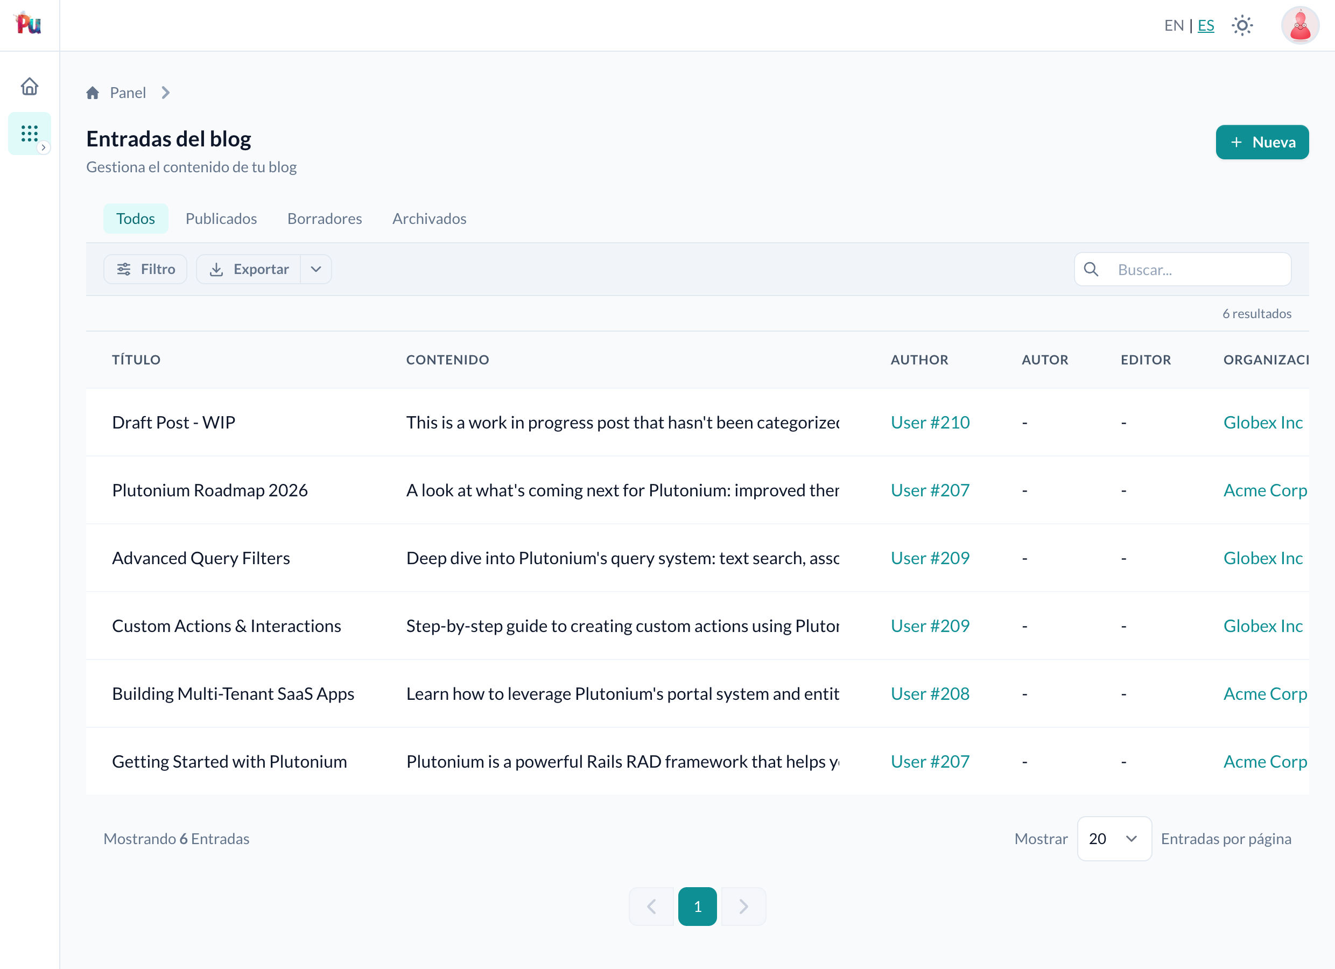Click the content cell starting 'Step-by-step guide'
The image size is (1335, 969).
coord(623,626)
